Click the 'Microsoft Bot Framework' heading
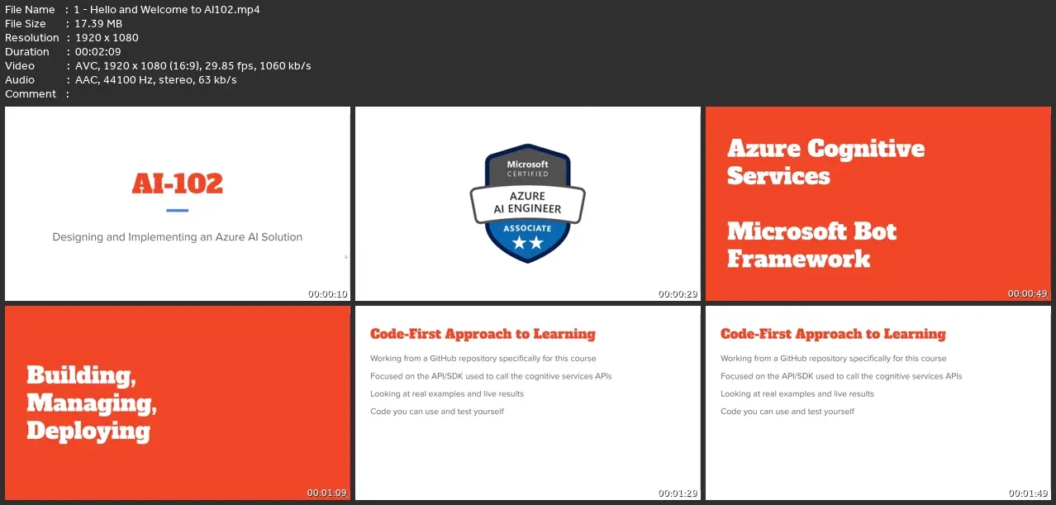This screenshot has height=505, width=1056. (811, 245)
